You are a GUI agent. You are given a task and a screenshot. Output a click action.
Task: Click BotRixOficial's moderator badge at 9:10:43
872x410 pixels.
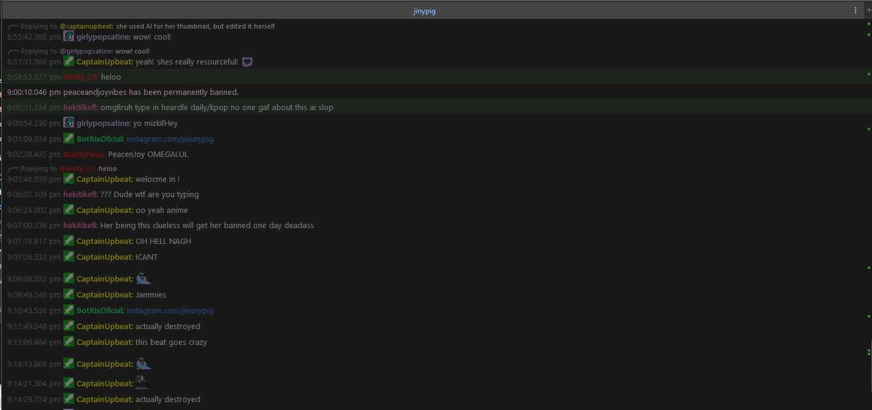(x=69, y=310)
